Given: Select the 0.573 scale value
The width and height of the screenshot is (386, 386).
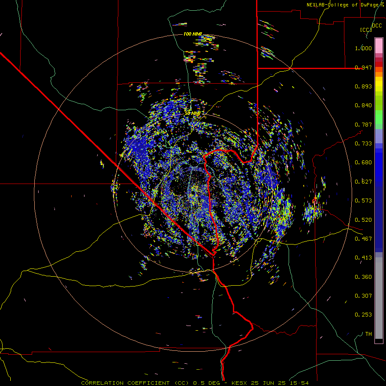Looking at the screenshot, I should pos(363,201).
